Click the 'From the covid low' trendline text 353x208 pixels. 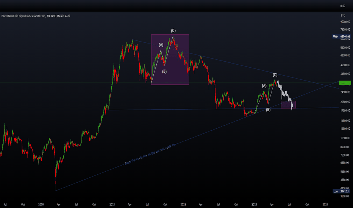point(150,154)
